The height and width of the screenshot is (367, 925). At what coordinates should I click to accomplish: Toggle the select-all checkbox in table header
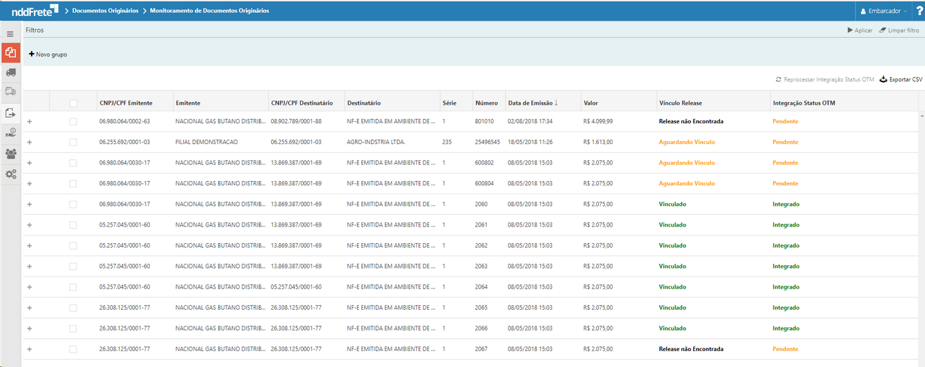[x=74, y=103]
